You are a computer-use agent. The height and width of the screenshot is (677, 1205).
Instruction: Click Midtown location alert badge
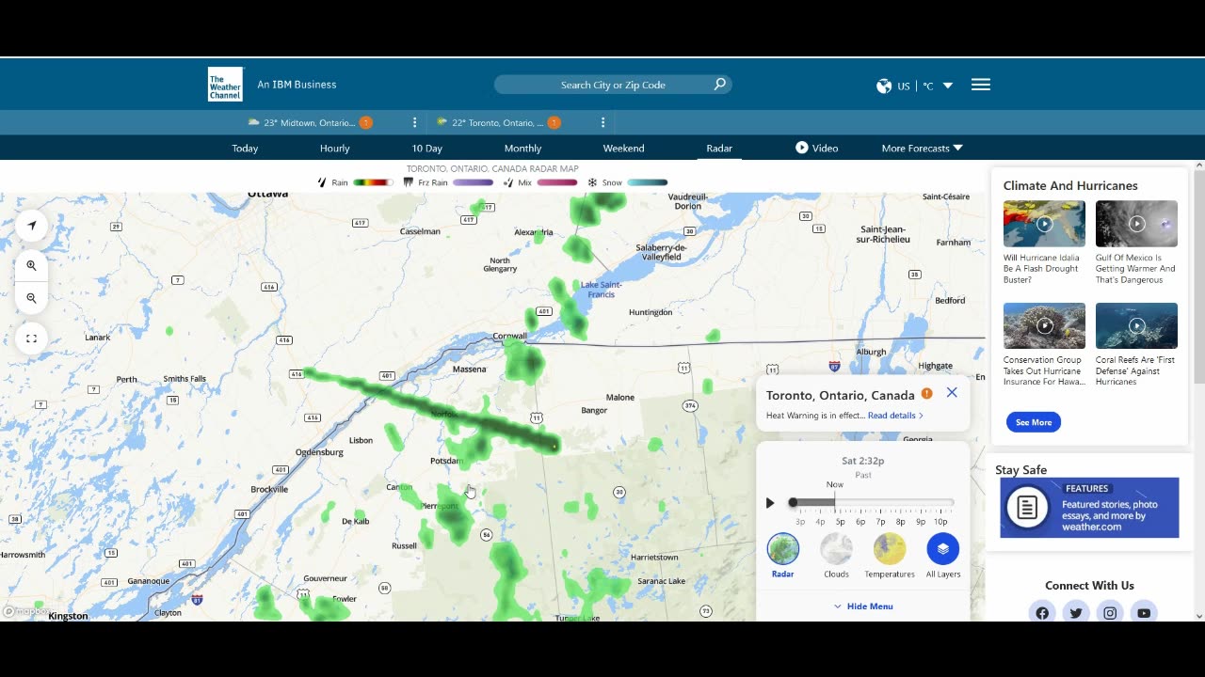pyautogui.click(x=366, y=122)
